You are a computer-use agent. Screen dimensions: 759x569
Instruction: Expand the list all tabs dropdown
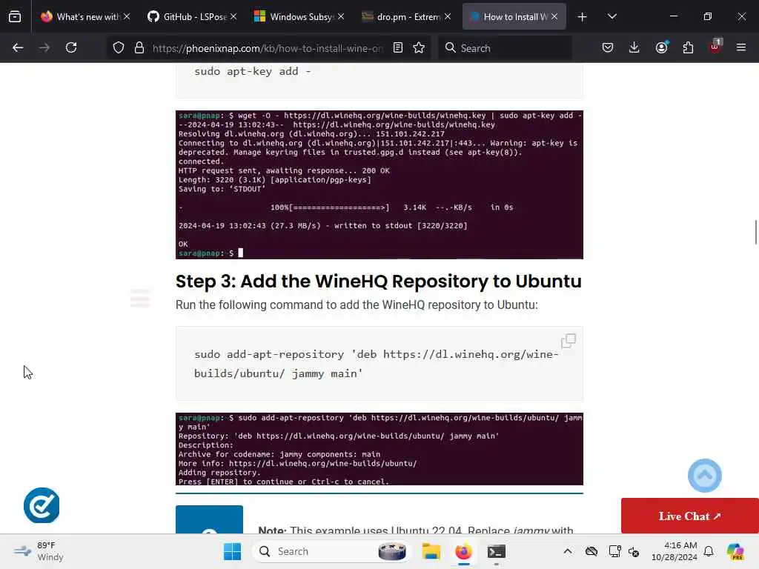(611, 16)
